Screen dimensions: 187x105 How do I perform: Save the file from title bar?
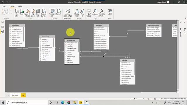pos(3,2)
